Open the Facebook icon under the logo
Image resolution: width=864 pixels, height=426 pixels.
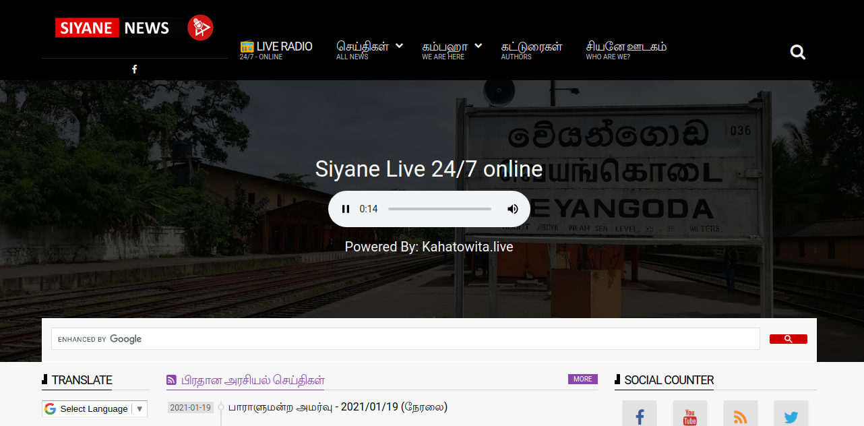click(x=135, y=69)
